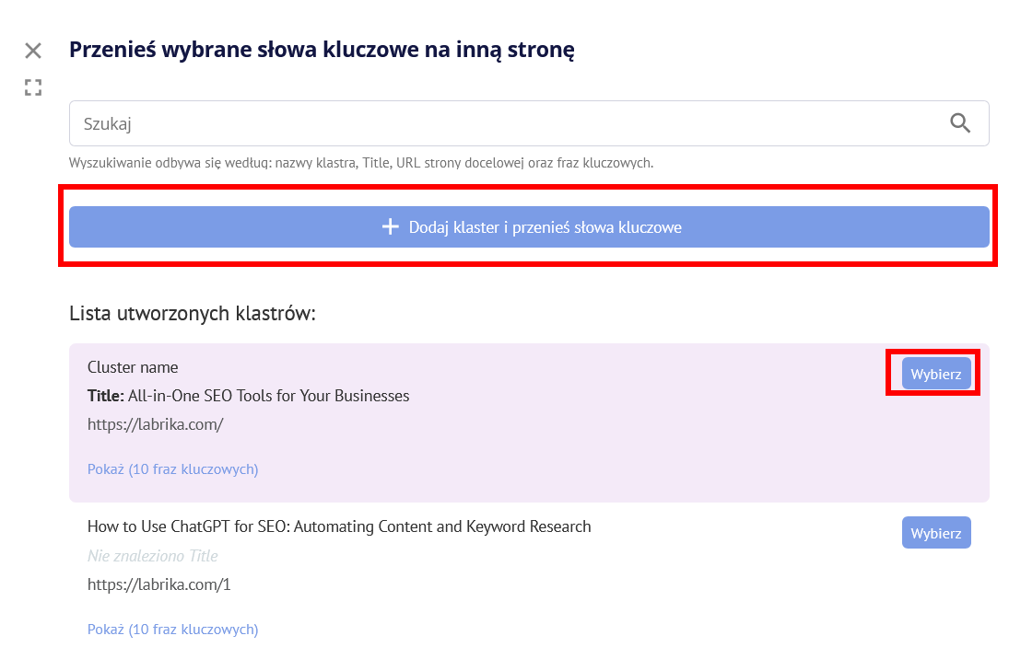Select the fullscreen expand icon below the X
Image resolution: width=1009 pixels, height=659 pixels.
(x=33, y=87)
